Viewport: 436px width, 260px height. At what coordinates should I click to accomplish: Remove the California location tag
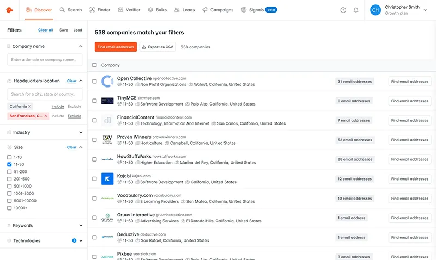pyautogui.click(x=29, y=106)
